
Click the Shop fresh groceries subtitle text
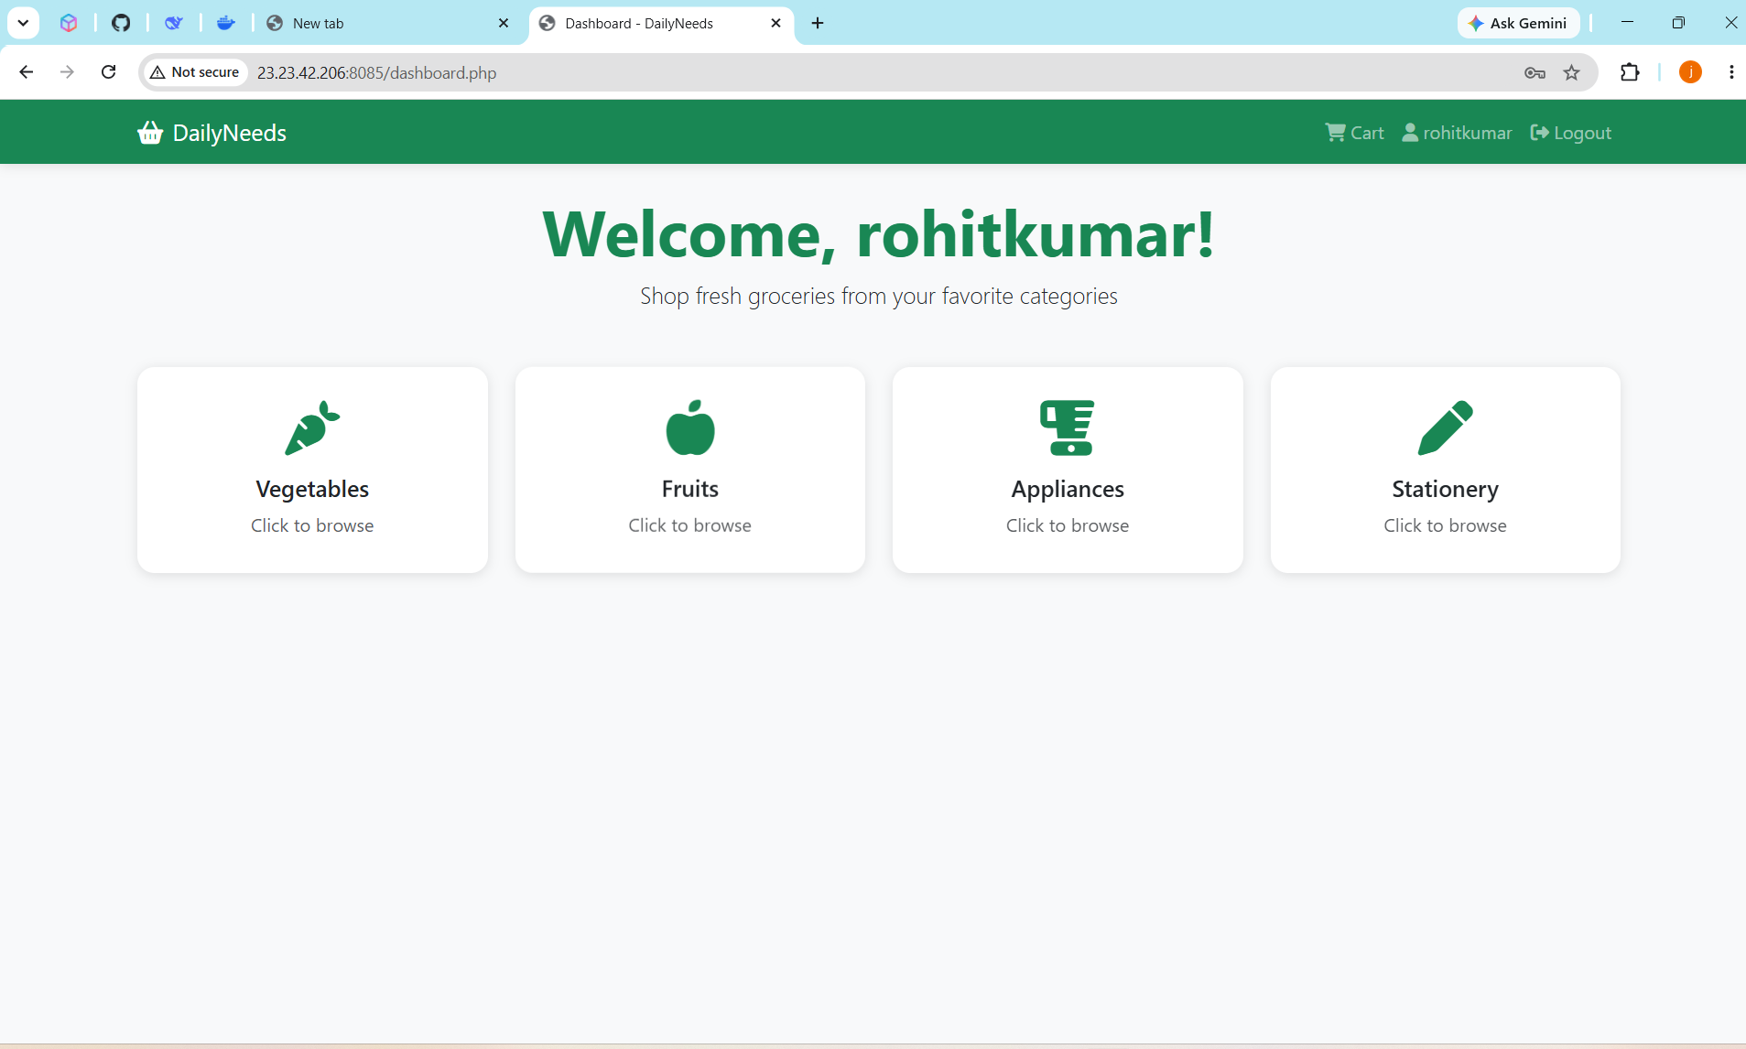[x=879, y=296]
